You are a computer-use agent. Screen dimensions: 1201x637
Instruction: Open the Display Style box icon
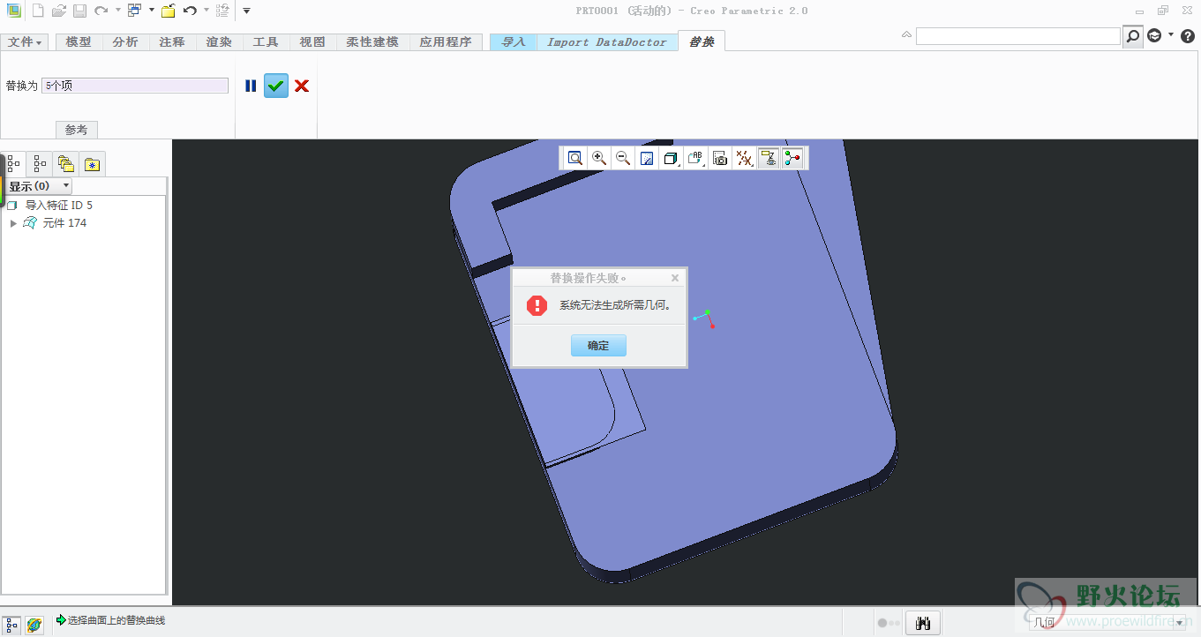coord(672,158)
